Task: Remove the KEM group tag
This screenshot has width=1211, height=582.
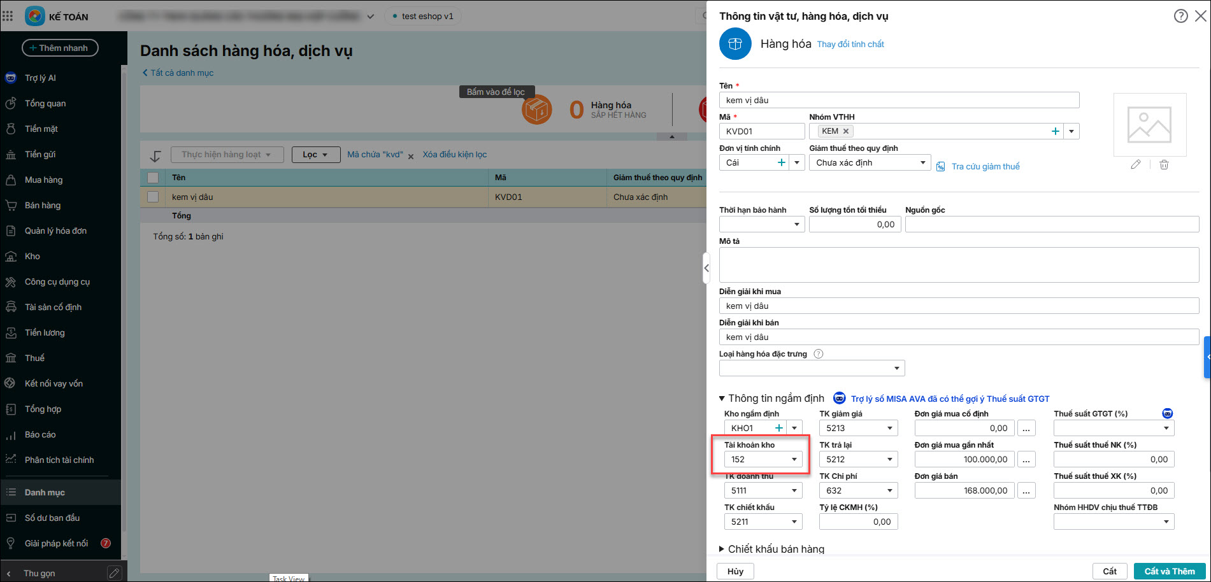Action: tap(846, 131)
